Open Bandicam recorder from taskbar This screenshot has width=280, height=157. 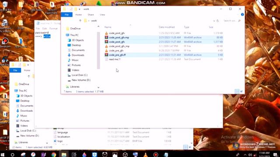(x=156, y=154)
